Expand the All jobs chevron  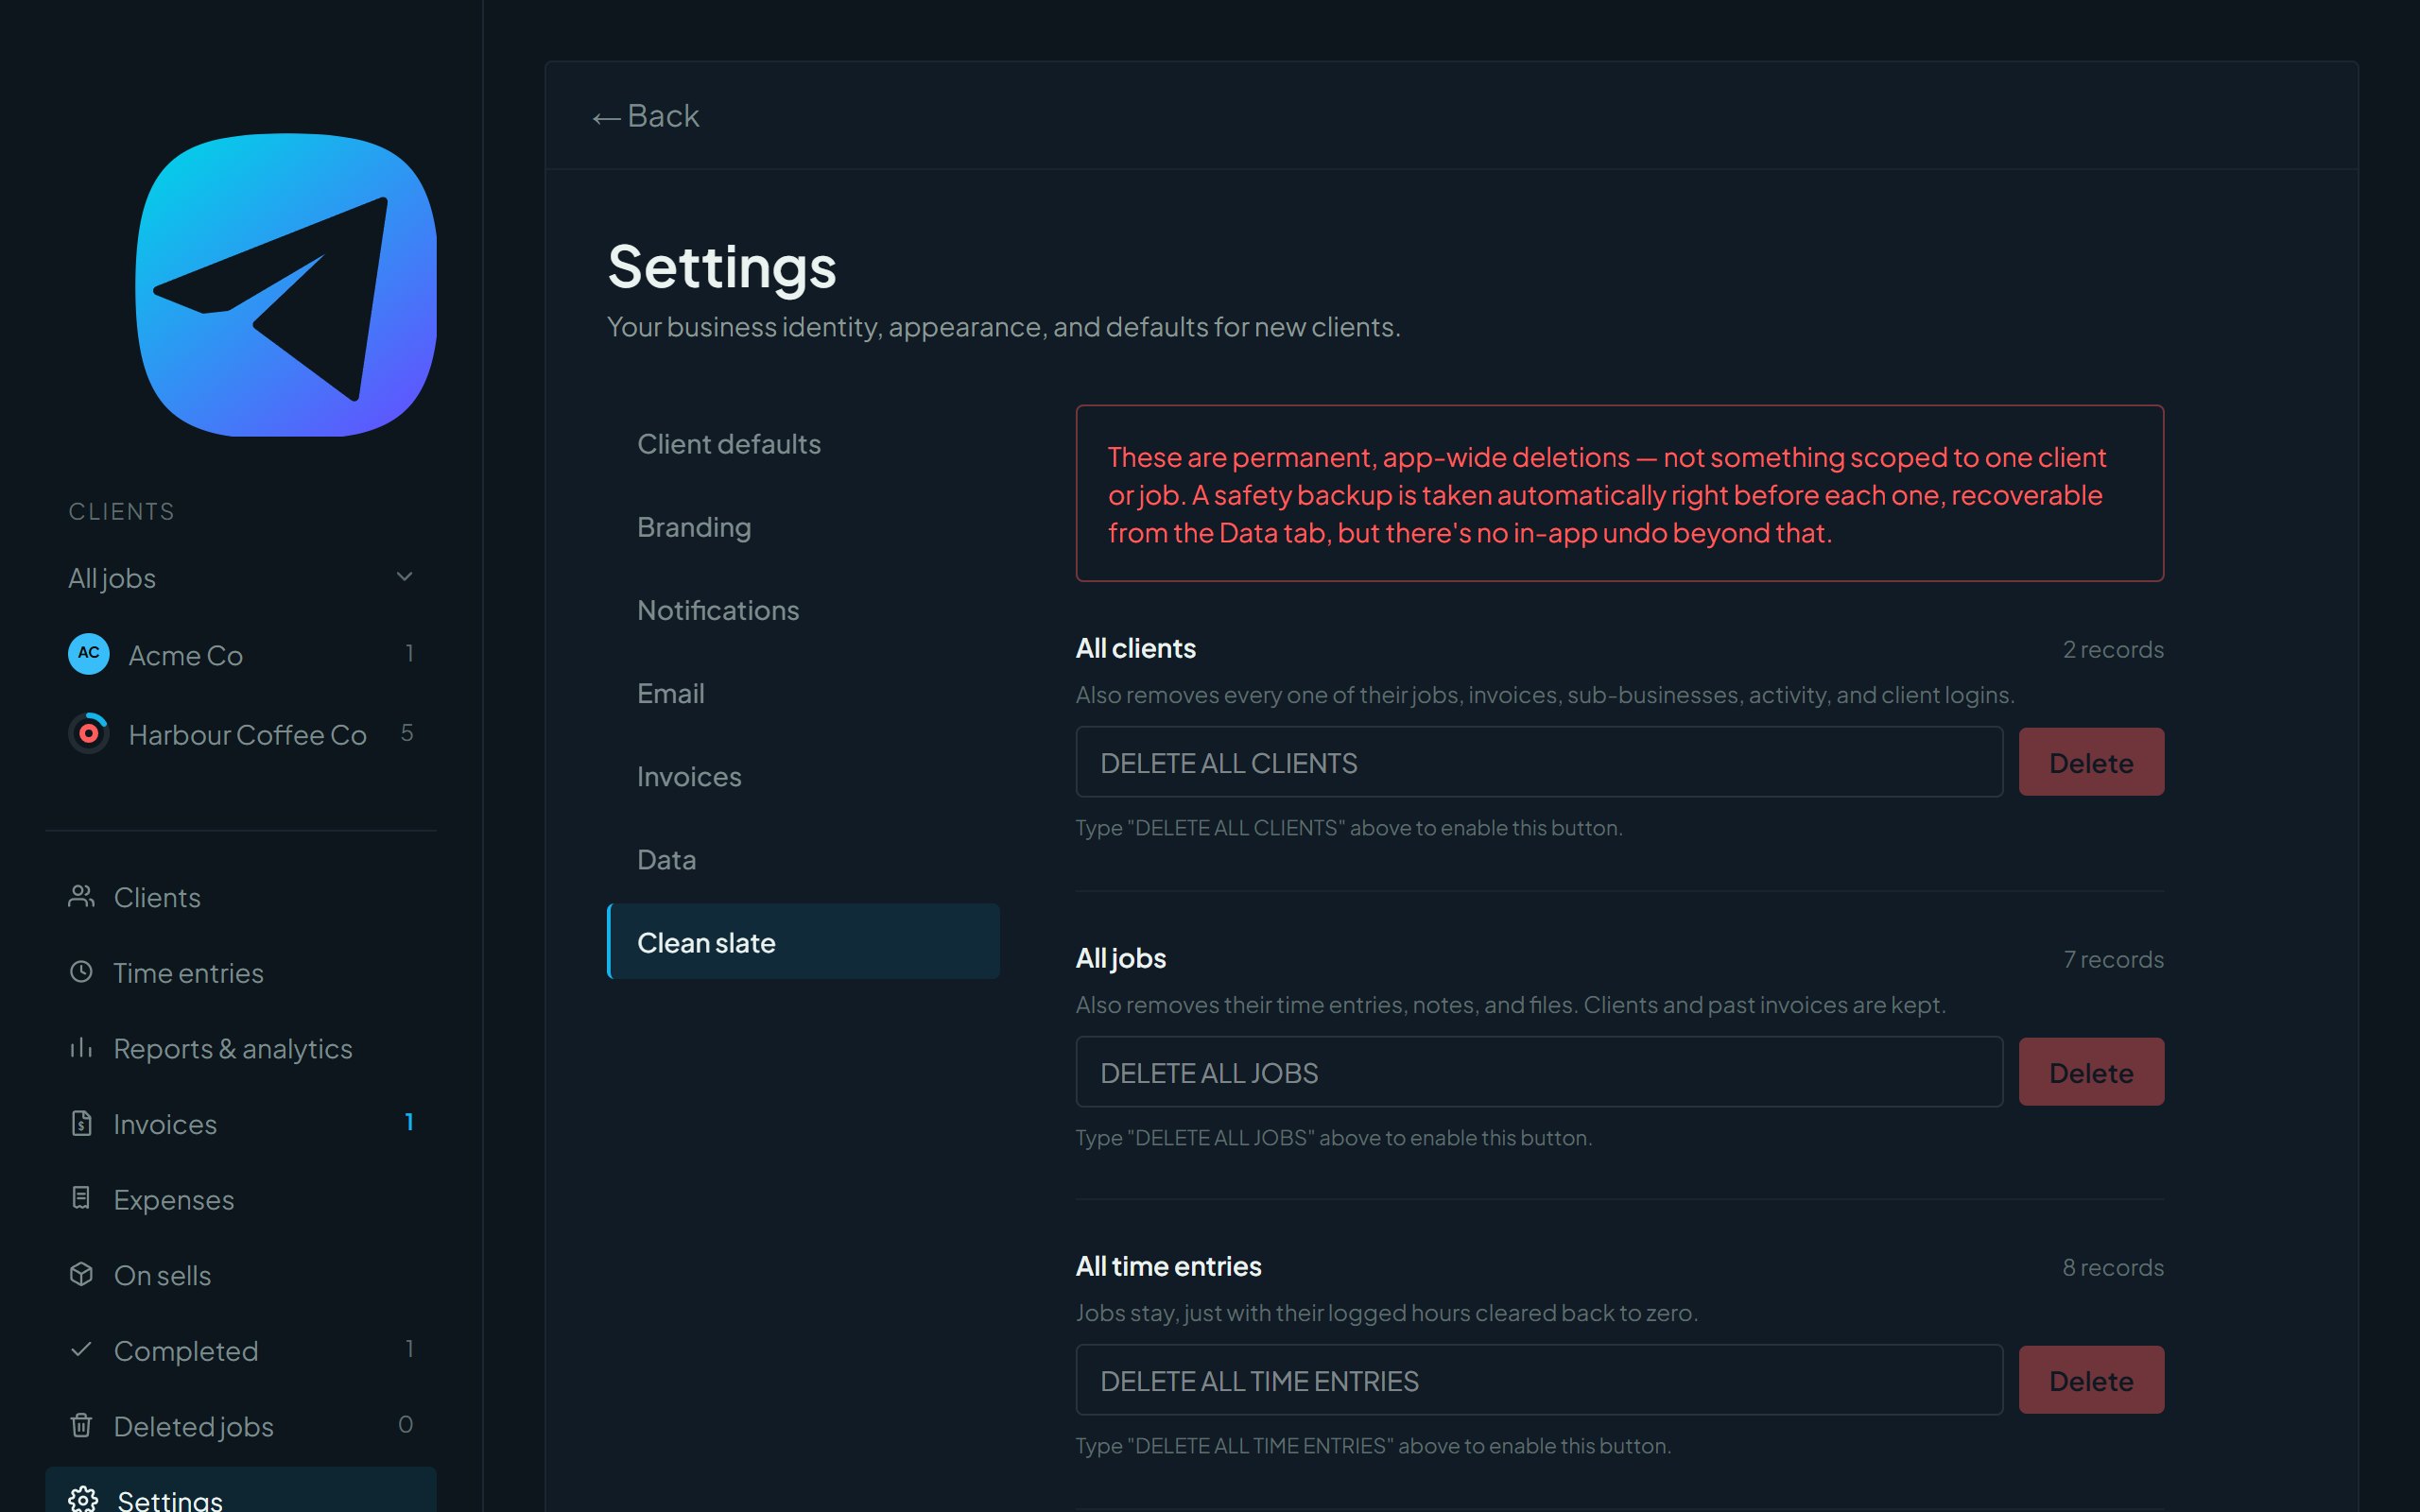point(404,577)
